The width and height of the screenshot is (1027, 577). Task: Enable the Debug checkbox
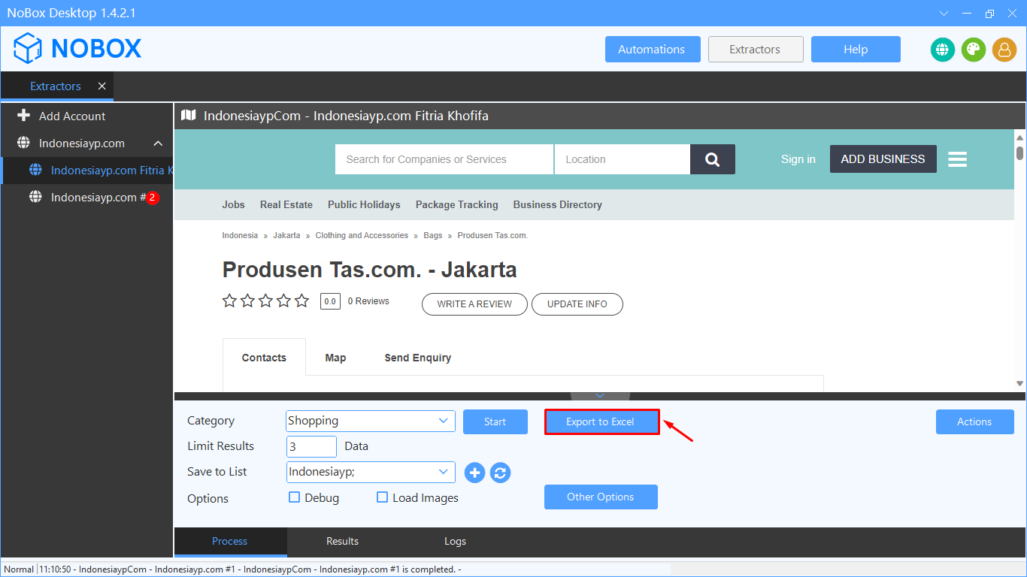tap(295, 497)
